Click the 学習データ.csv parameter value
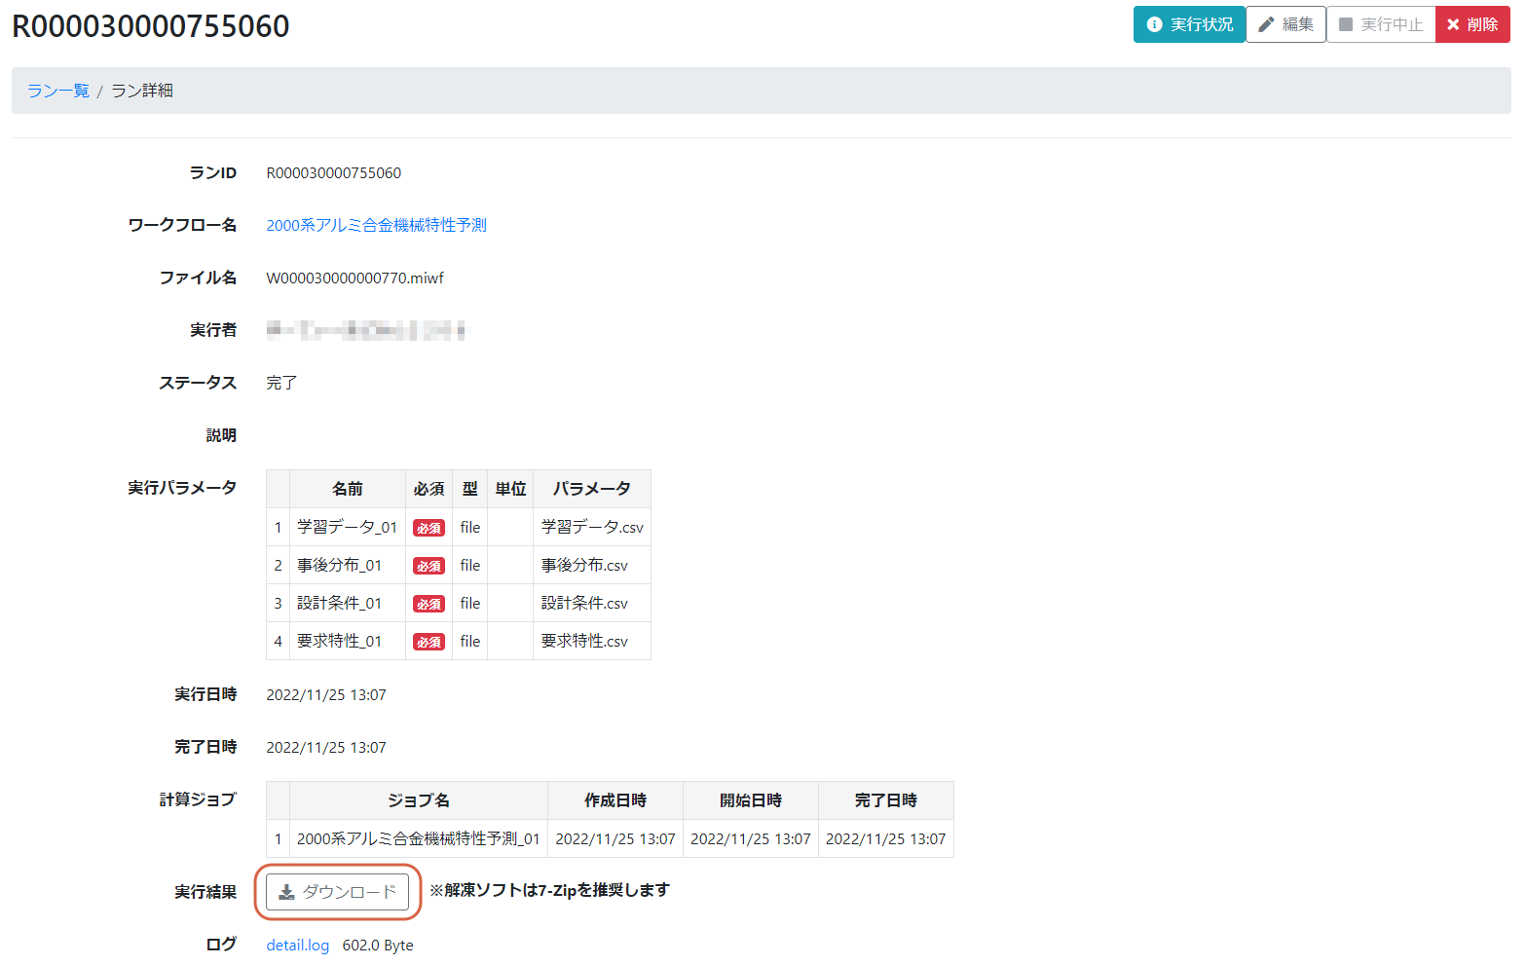The width and height of the screenshot is (1527, 965). point(592,527)
